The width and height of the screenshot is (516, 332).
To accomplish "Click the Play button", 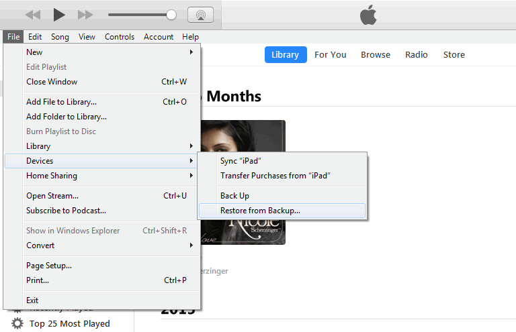I will [x=59, y=14].
